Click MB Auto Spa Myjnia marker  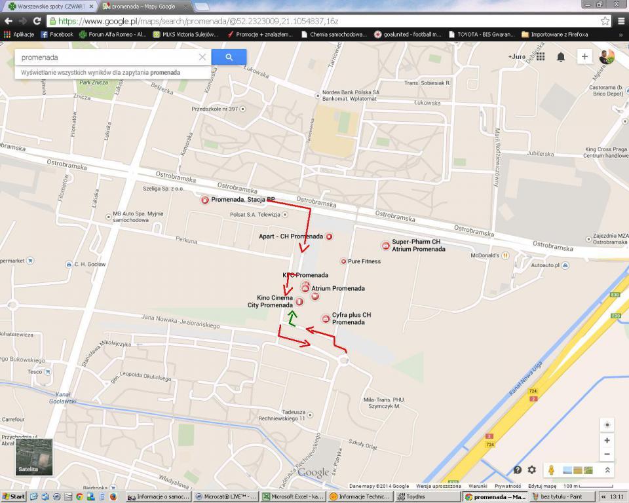tap(108, 217)
